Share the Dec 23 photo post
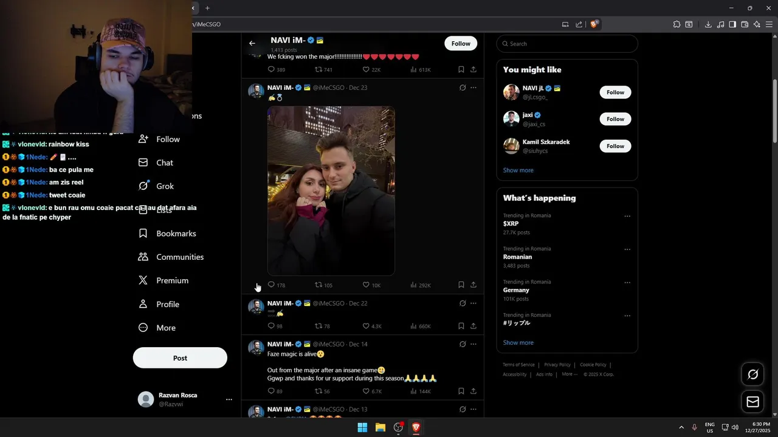 click(473, 285)
